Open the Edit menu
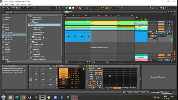 (6, 4)
